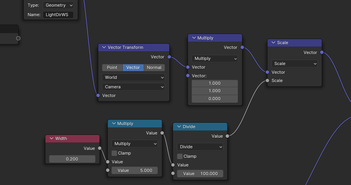This screenshot has width=351, height=185.
Task: Enable Clamp on the Divide node
Action: point(180,156)
